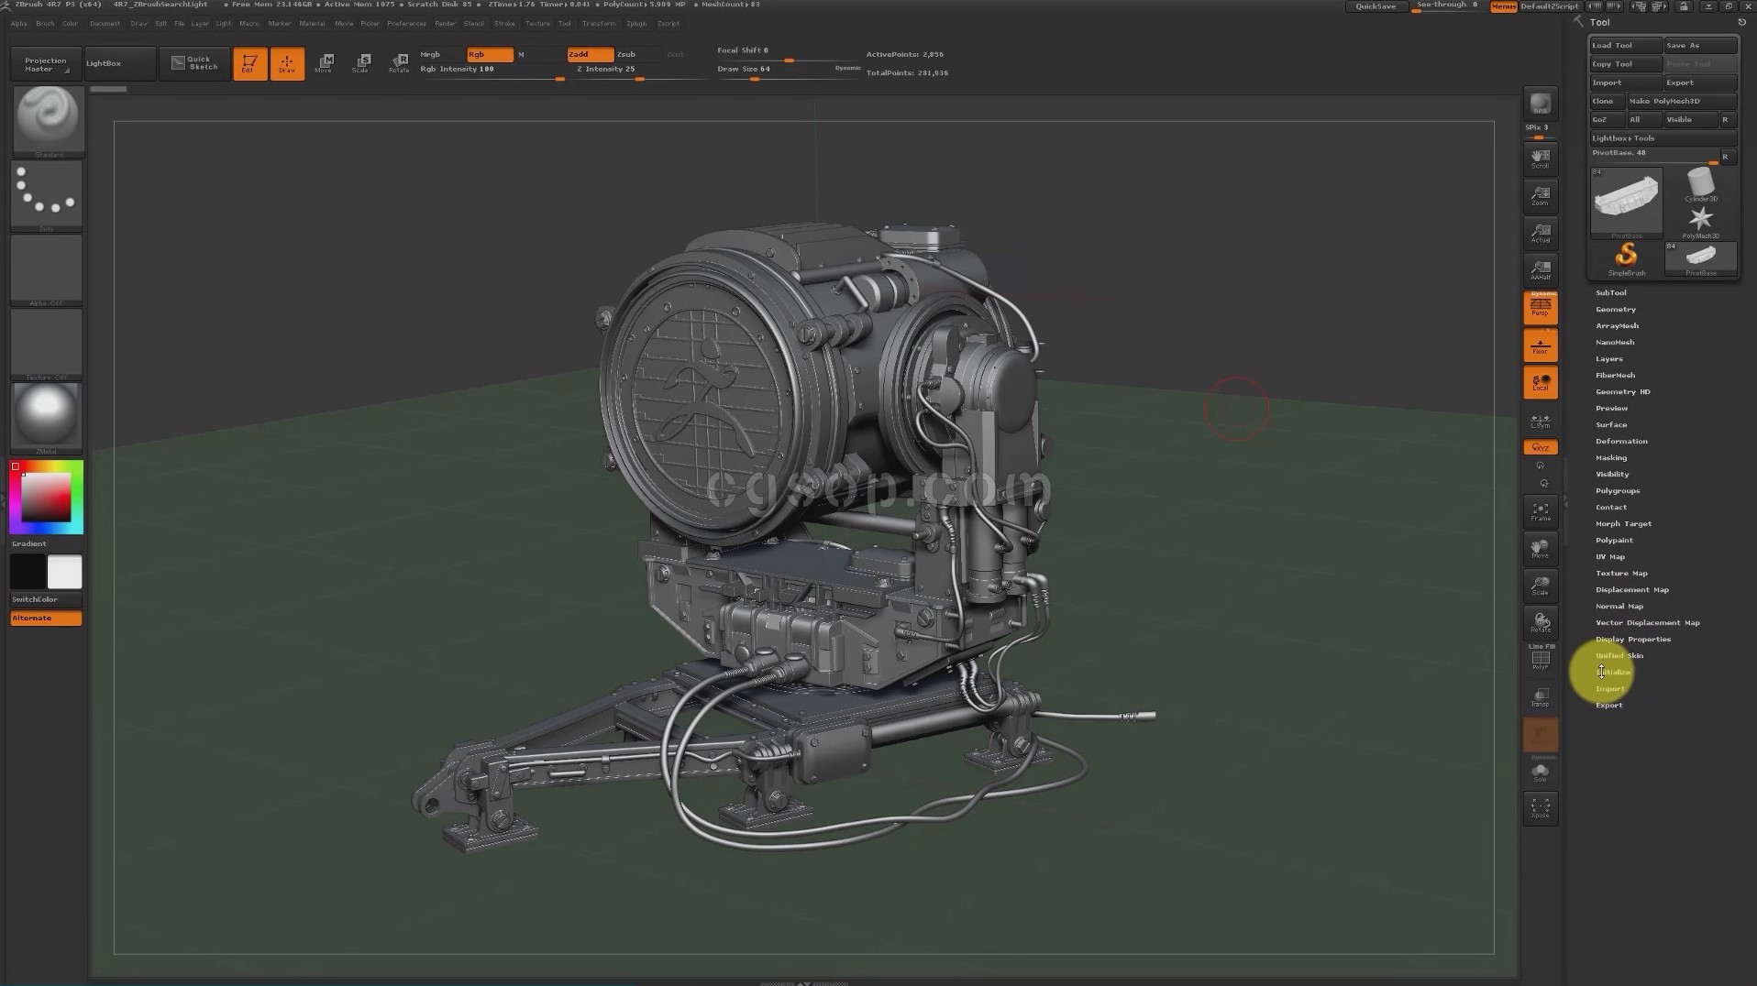Screen dimensions: 1757x986
Task: Click the Quick Sketch icon
Action: [x=194, y=63]
